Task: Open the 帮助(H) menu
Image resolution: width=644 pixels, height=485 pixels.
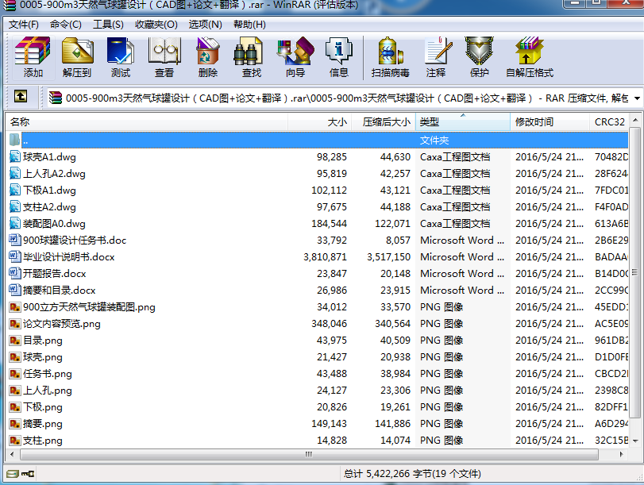Action: tap(249, 25)
